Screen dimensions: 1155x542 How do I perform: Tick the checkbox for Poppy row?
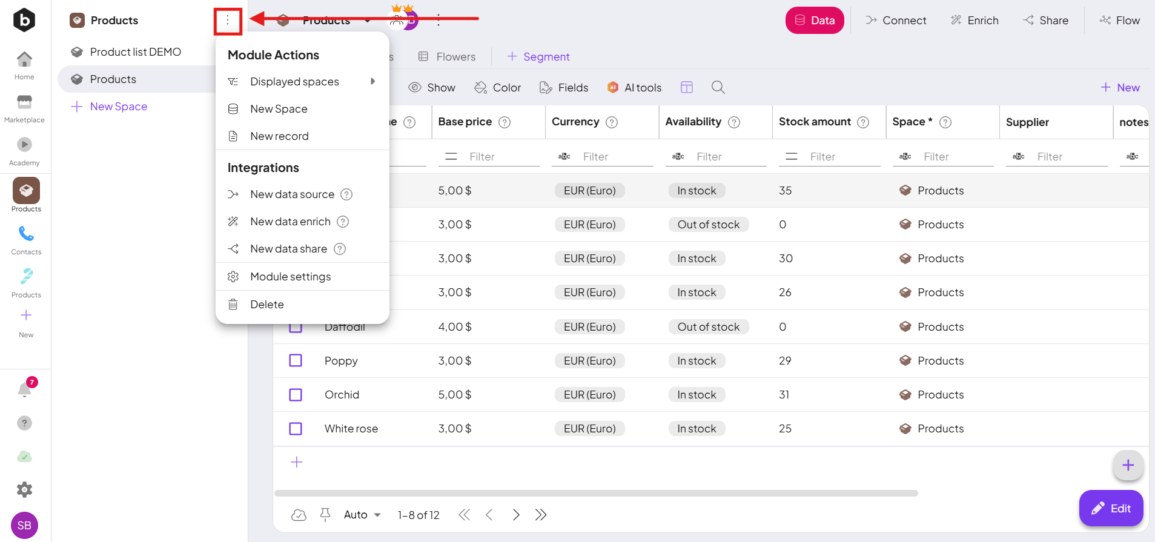[296, 361]
